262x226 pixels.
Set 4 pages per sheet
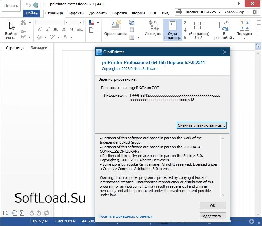[185, 30]
